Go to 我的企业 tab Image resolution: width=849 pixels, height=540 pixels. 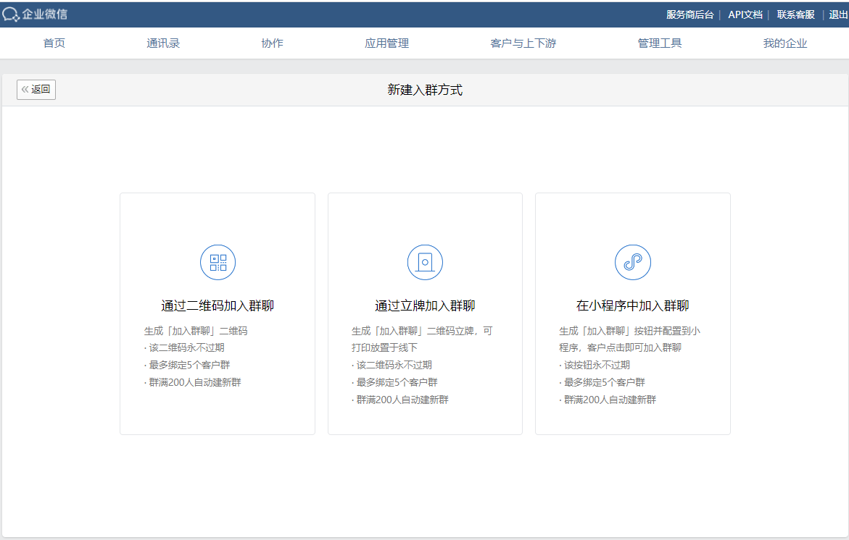click(x=784, y=43)
